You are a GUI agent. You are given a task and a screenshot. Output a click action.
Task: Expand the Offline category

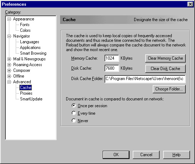pos(9,76)
